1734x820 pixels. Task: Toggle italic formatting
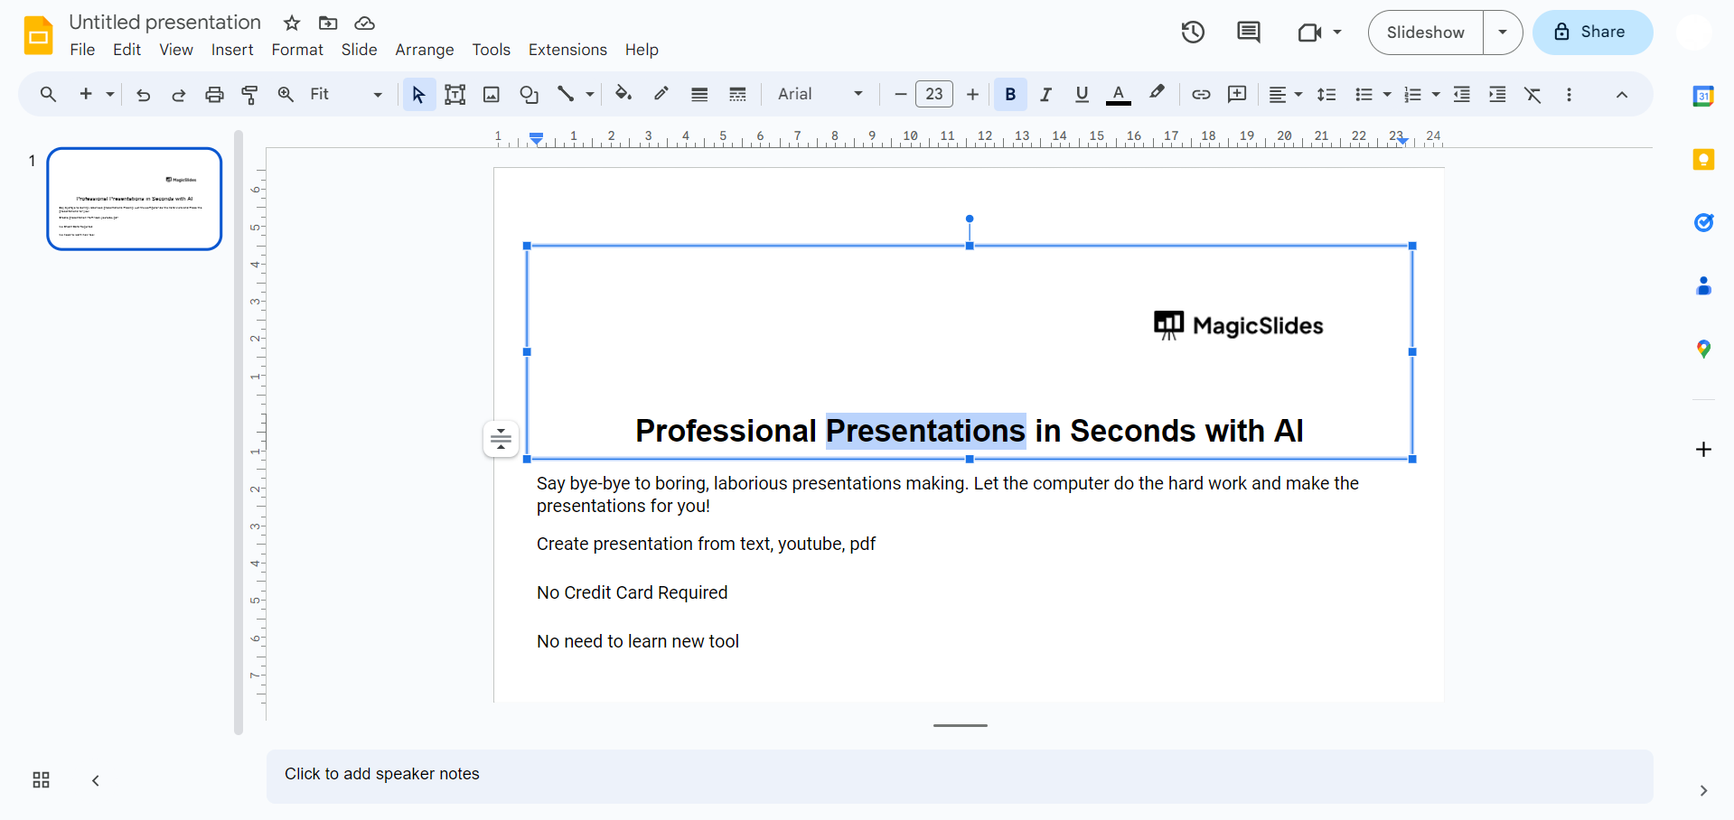pos(1045,94)
